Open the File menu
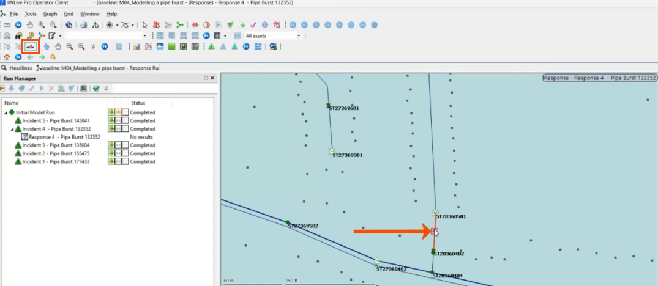This screenshot has width=658, height=286. click(x=13, y=14)
